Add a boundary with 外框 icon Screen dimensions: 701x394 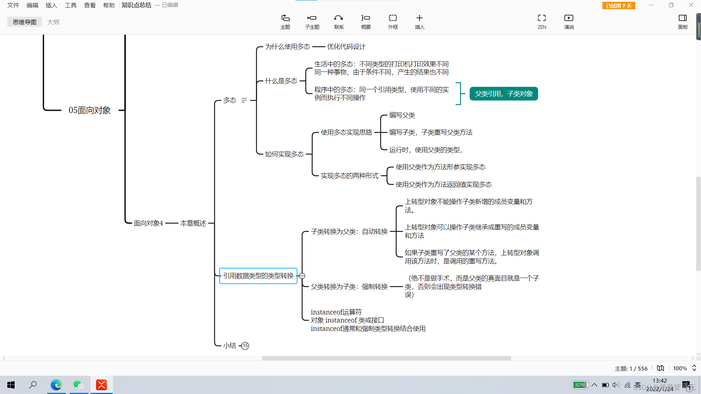tap(393, 22)
